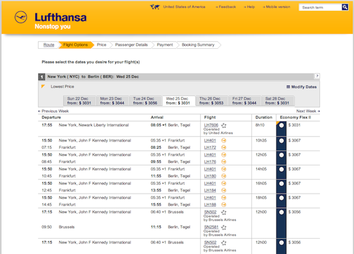Go back to the Route step
Viewport: 354px width, 254px height.
[49, 45]
